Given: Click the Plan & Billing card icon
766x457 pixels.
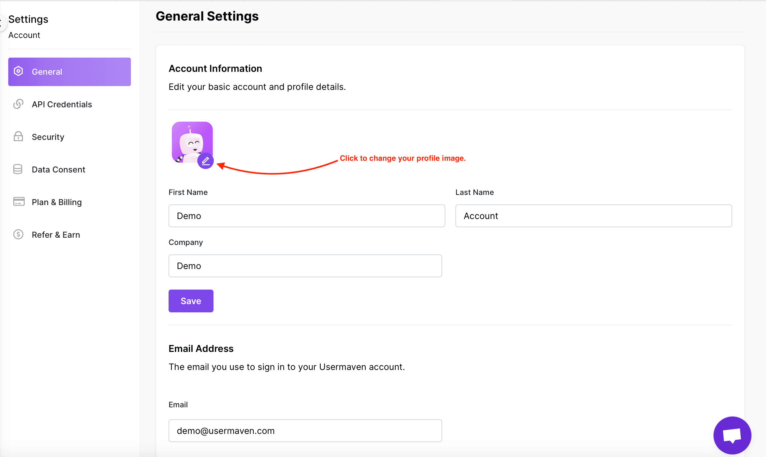Looking at the screenshot, I should [x=19, y=202].
